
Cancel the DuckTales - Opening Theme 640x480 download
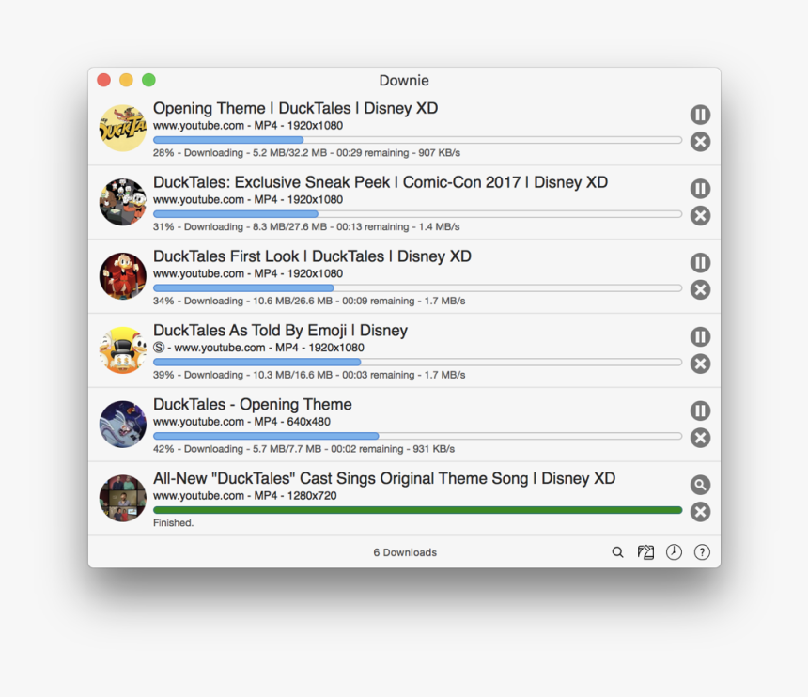click(700, 438)
